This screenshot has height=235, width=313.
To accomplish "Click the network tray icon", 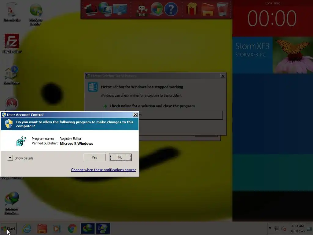I will (277, 228).
